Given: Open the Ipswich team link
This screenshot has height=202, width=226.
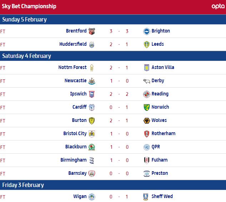Looking at the screenshot, I should [78, 94].
